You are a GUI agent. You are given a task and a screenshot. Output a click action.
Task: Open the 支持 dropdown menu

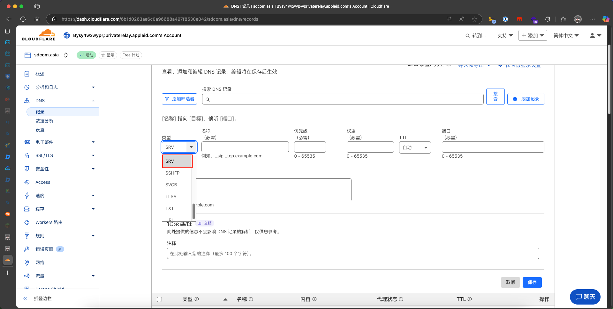point(505,35)
